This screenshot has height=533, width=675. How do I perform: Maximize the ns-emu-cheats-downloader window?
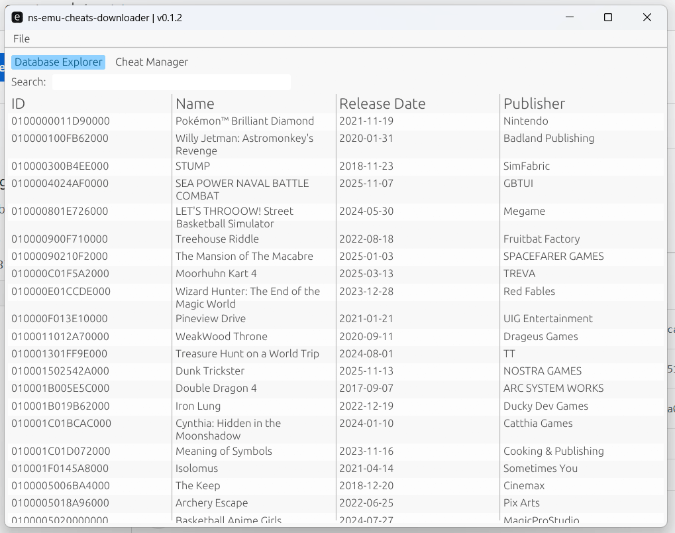coord(608,17)
